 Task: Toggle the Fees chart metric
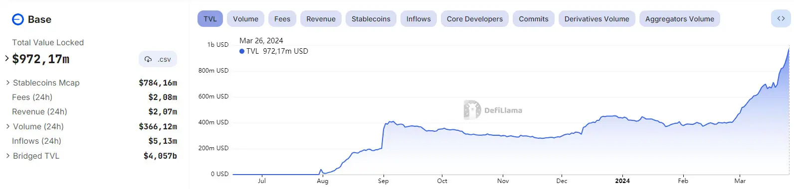coord(282,19)
